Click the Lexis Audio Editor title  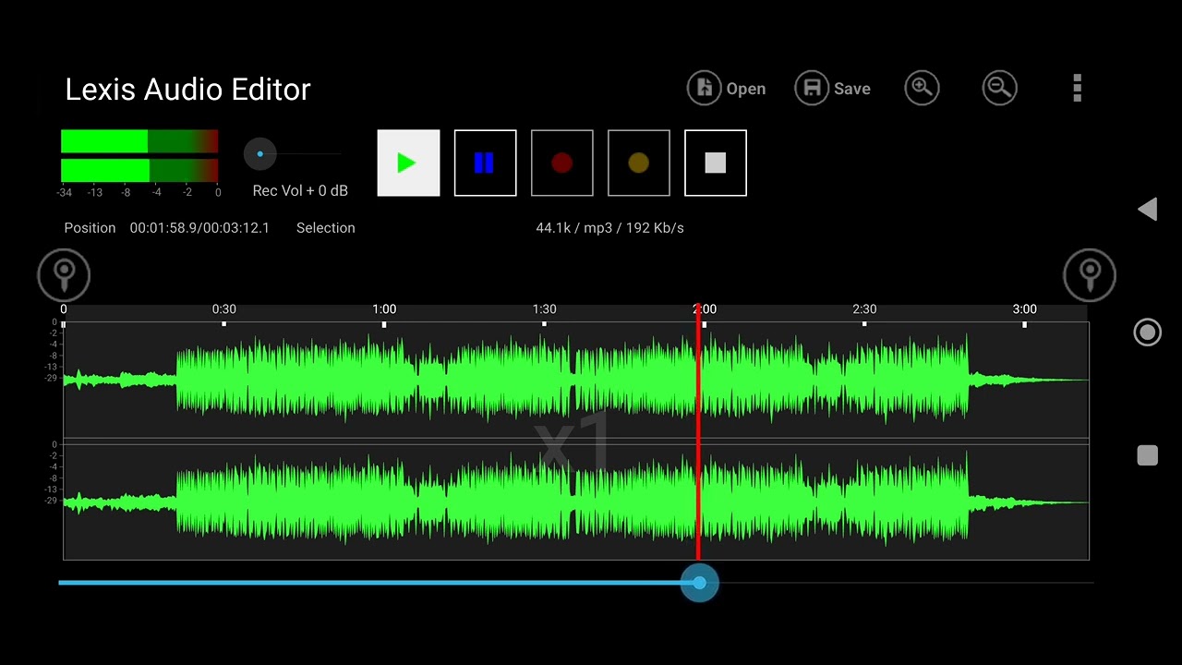pyautogui.click(x=187, y=90)
